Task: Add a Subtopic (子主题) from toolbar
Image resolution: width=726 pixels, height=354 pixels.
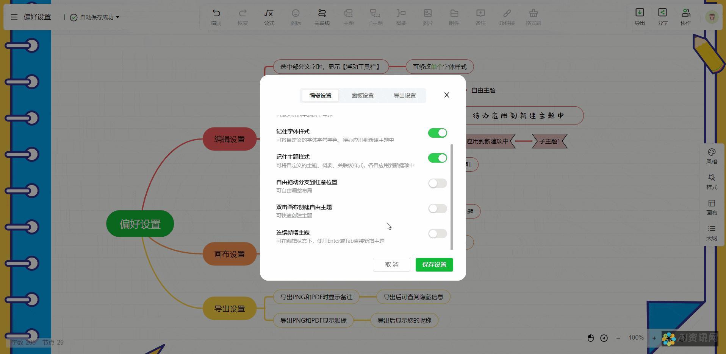Action: 375,17
